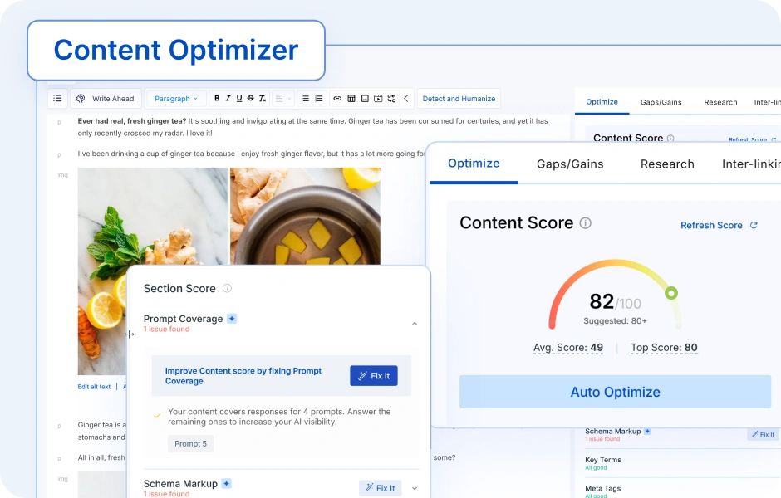Open the Gaps/Gains tab in the enlarged panel
This screenshot has width=781, height=498.
click(570, 164)
